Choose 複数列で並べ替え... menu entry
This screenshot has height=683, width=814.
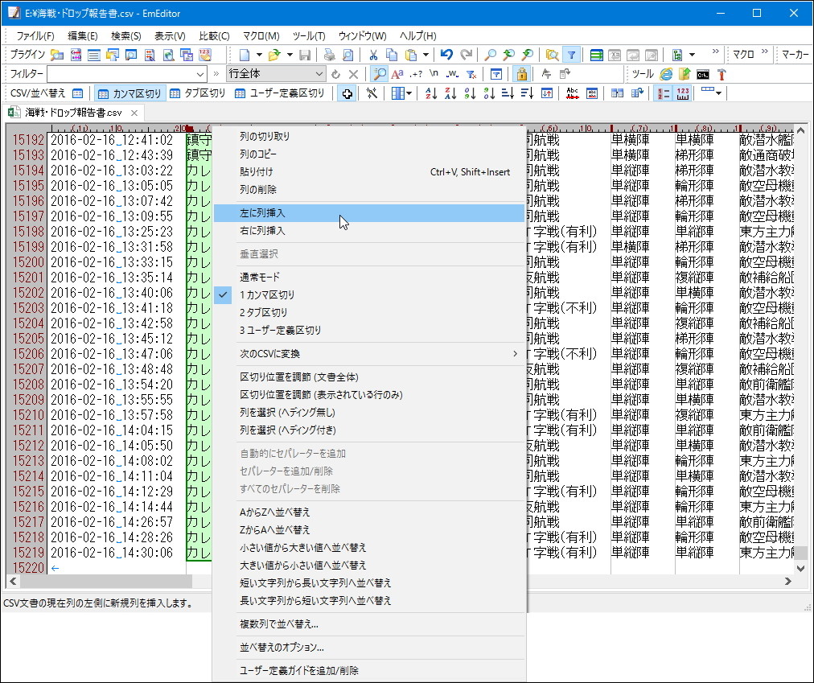(x=368, y=624)
